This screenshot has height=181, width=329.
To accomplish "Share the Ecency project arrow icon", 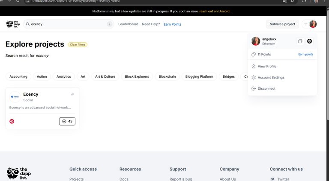I will click(x=72, y=94).
